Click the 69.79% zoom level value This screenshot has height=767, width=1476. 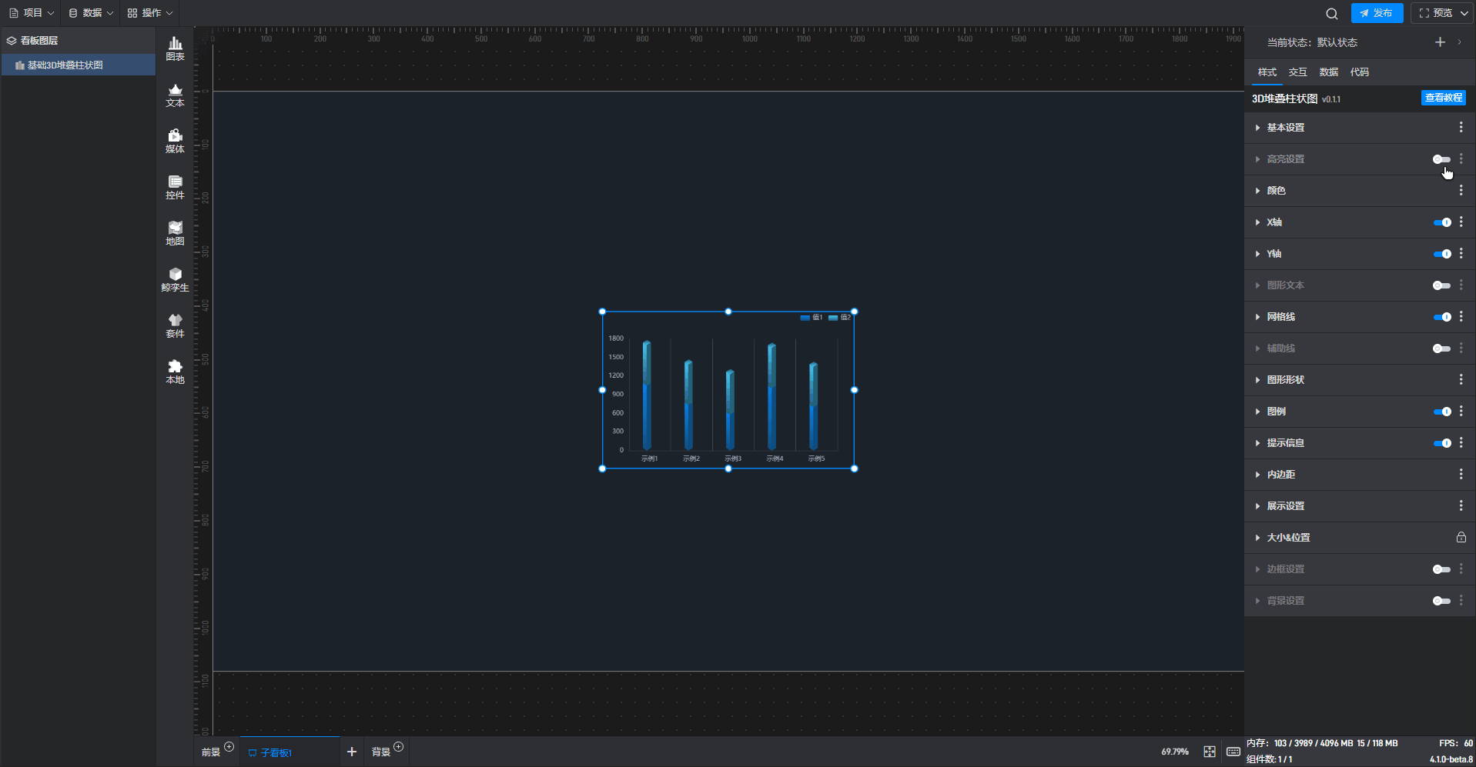coord(1175,752)
